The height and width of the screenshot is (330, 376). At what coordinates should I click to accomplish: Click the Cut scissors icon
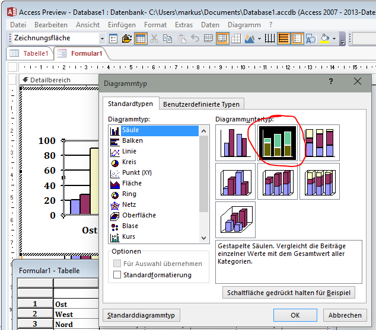pyautogui.click(x=154, y=39)
